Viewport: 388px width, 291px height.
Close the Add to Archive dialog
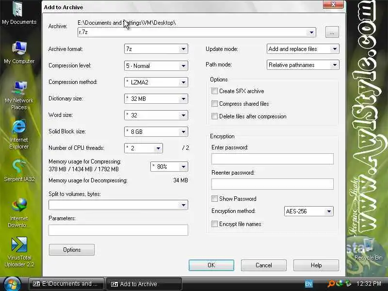coord(333,4)
